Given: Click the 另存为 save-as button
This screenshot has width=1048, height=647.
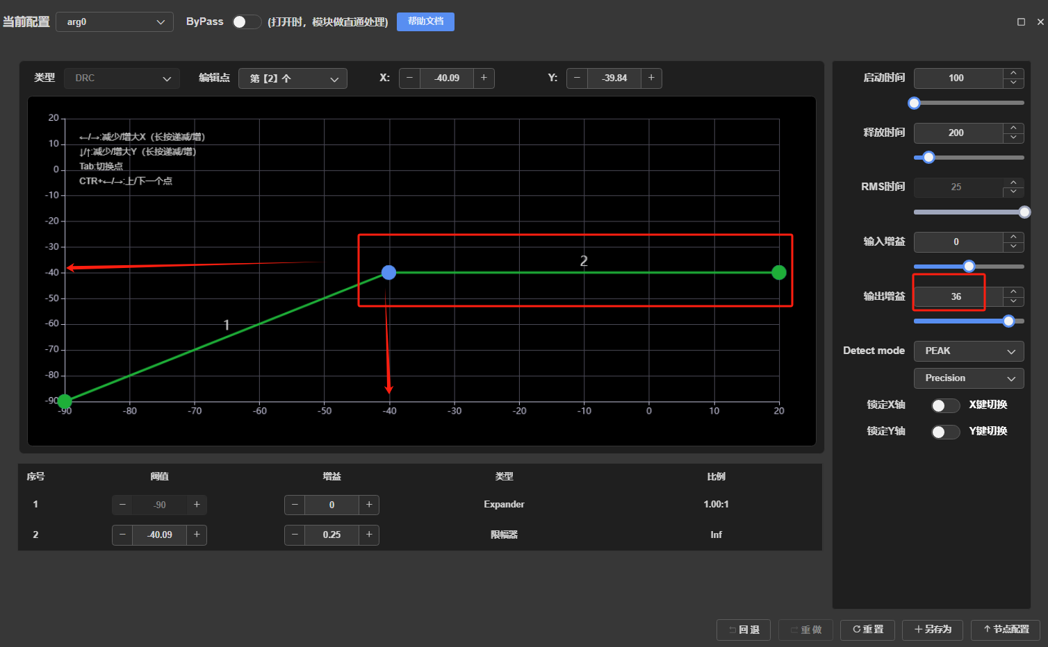Looking at the screenshot, I should click(932, 630).
